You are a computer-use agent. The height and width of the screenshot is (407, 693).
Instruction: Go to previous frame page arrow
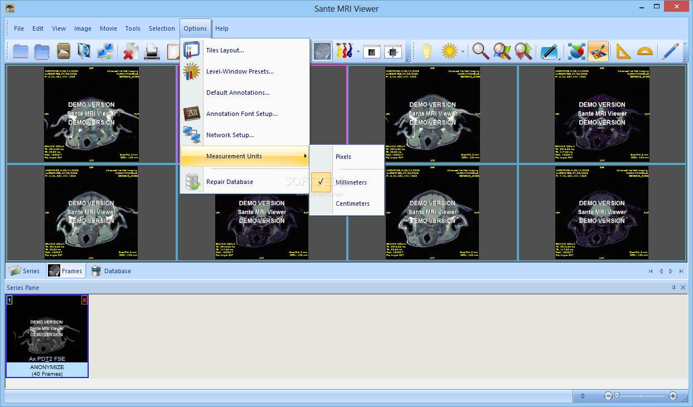(661, 272)
